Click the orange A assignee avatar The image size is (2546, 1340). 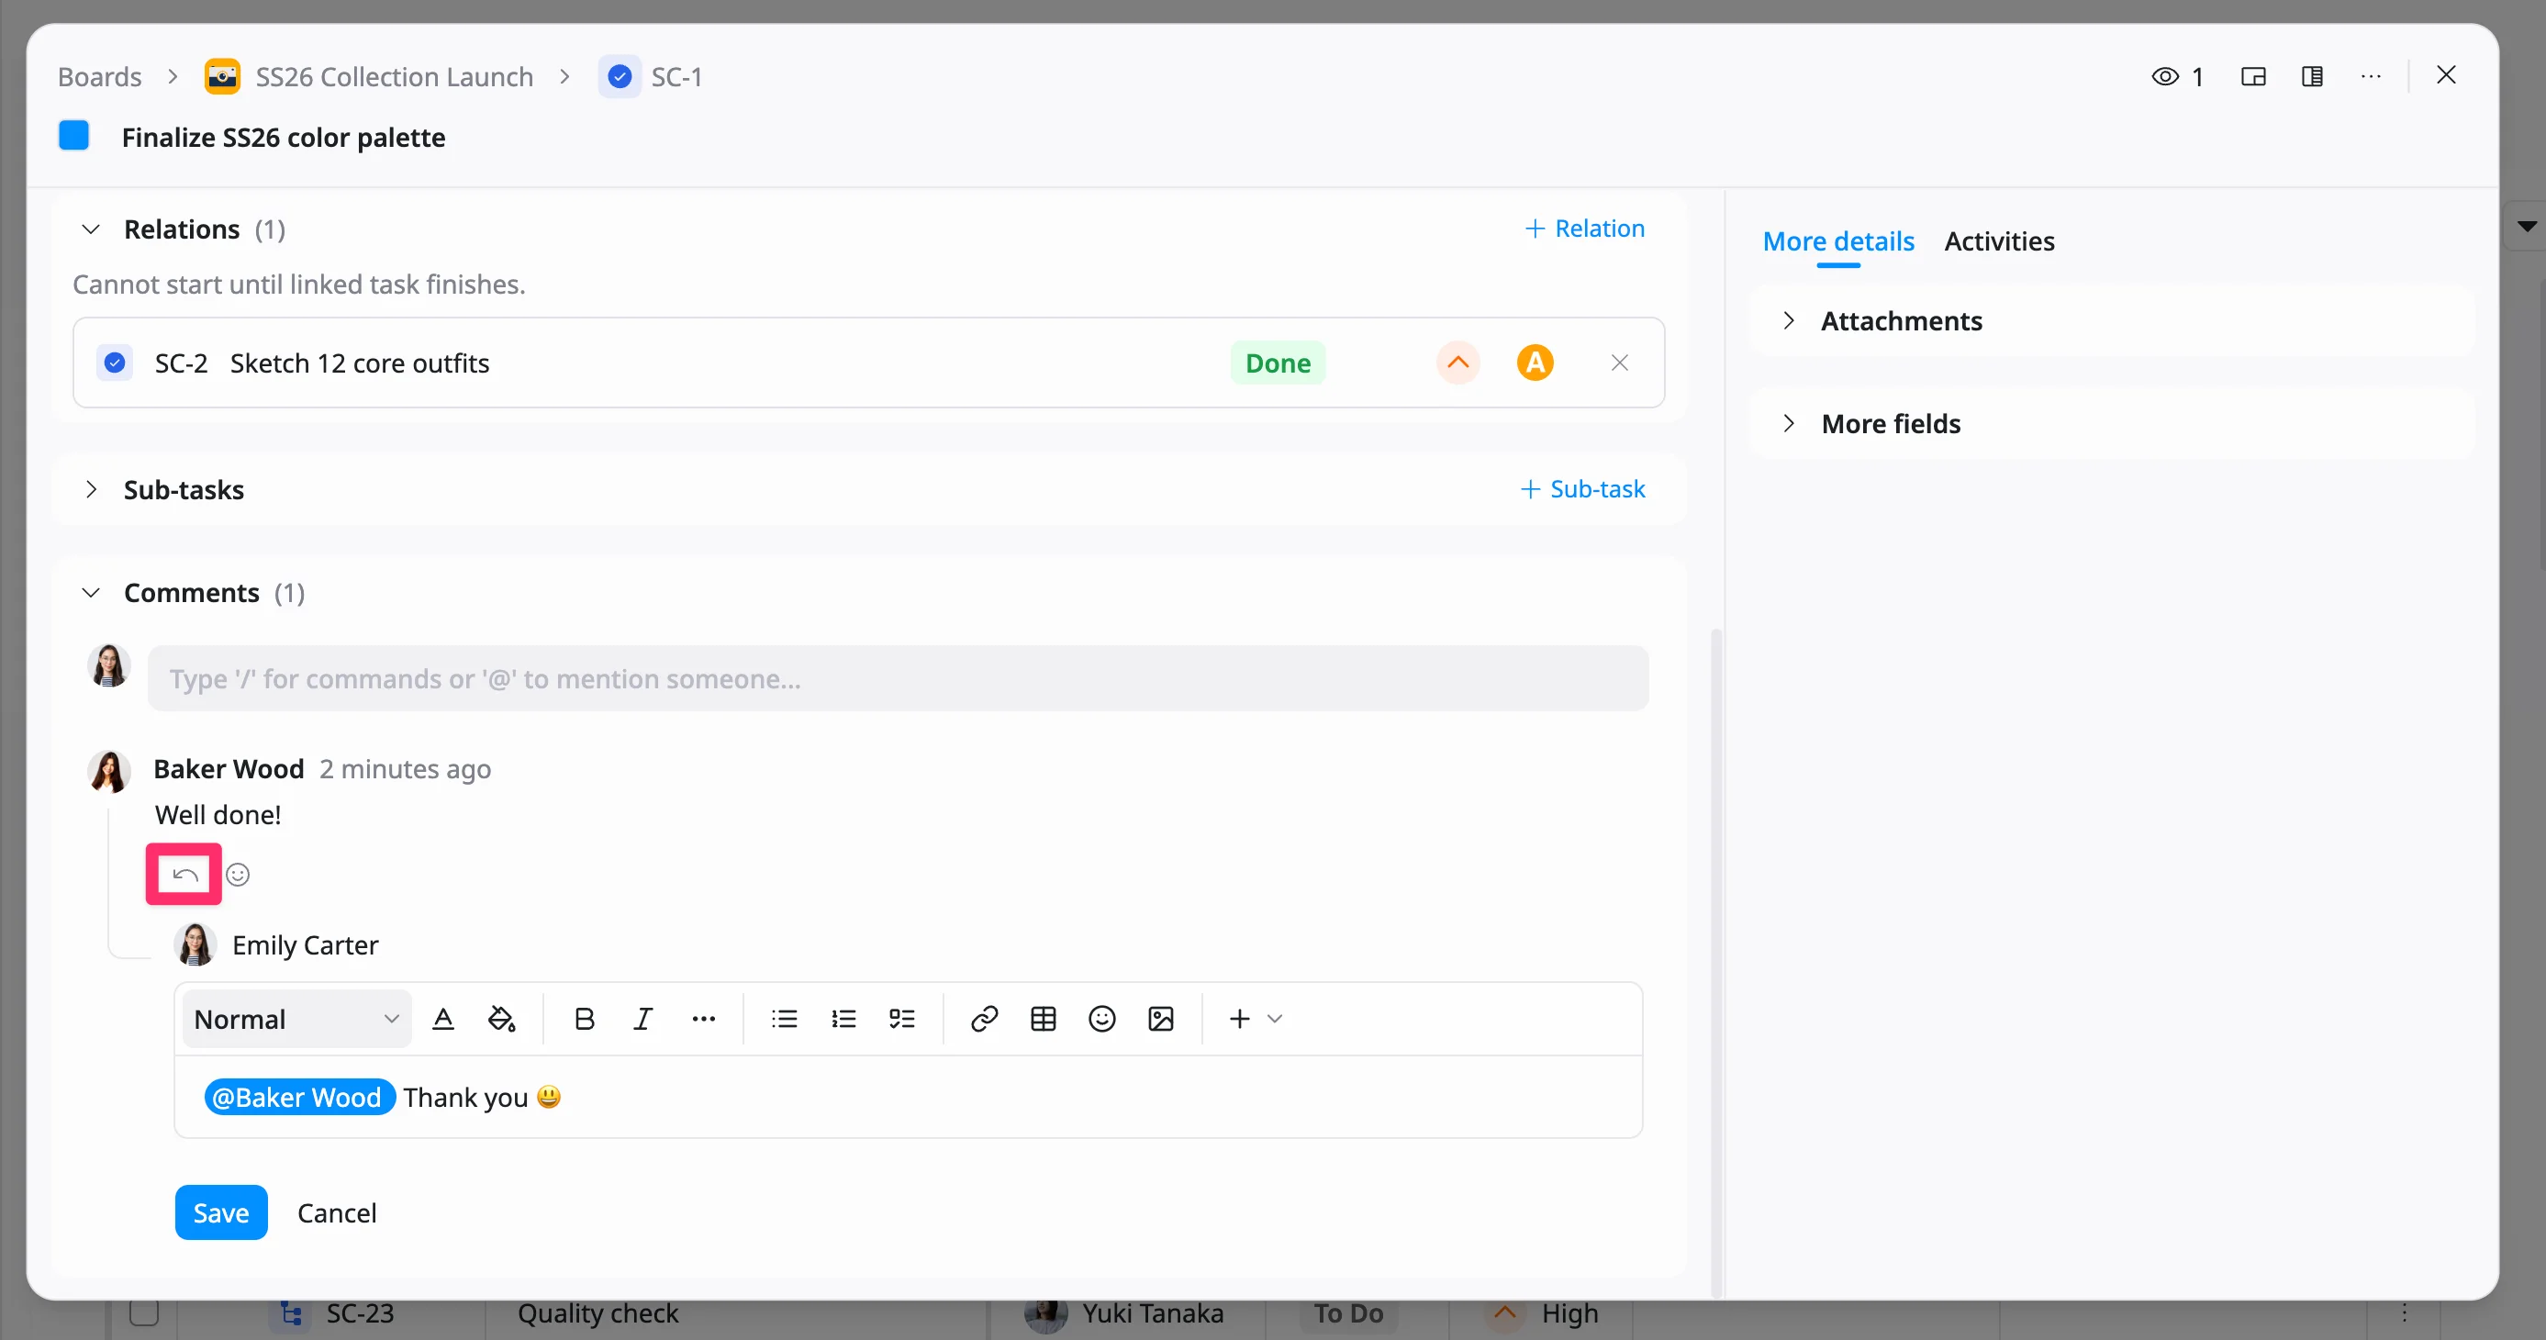[1535, 363]
